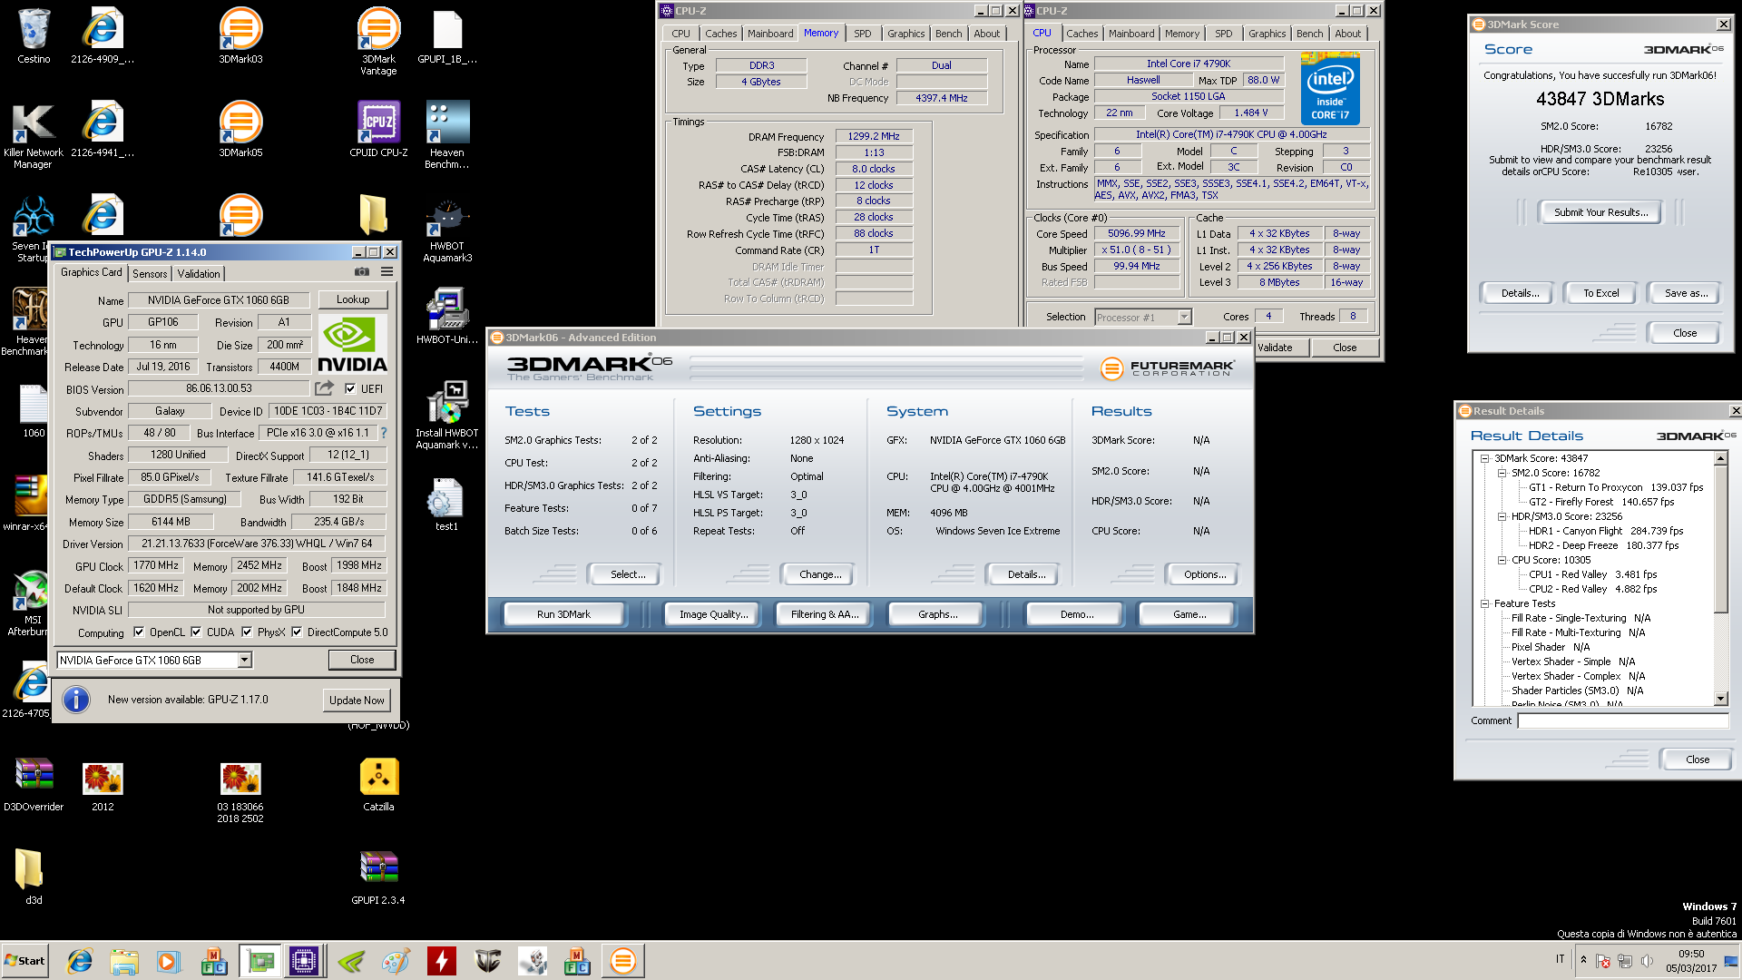Toggle the OpenCL checkbox
This screenshot has height=980, width=1742.
[x=139, y=632]
